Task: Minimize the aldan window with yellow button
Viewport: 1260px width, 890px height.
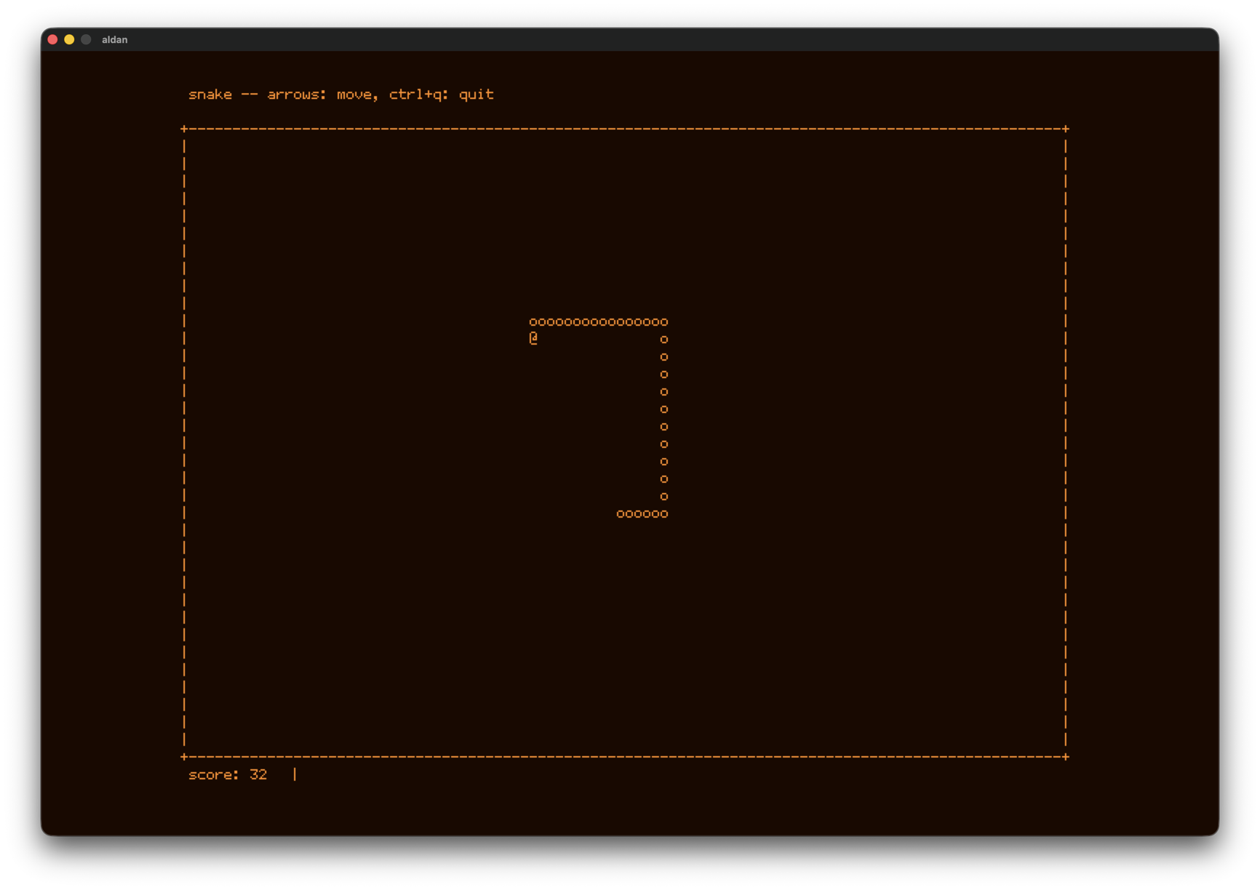Action: point(69,40)
